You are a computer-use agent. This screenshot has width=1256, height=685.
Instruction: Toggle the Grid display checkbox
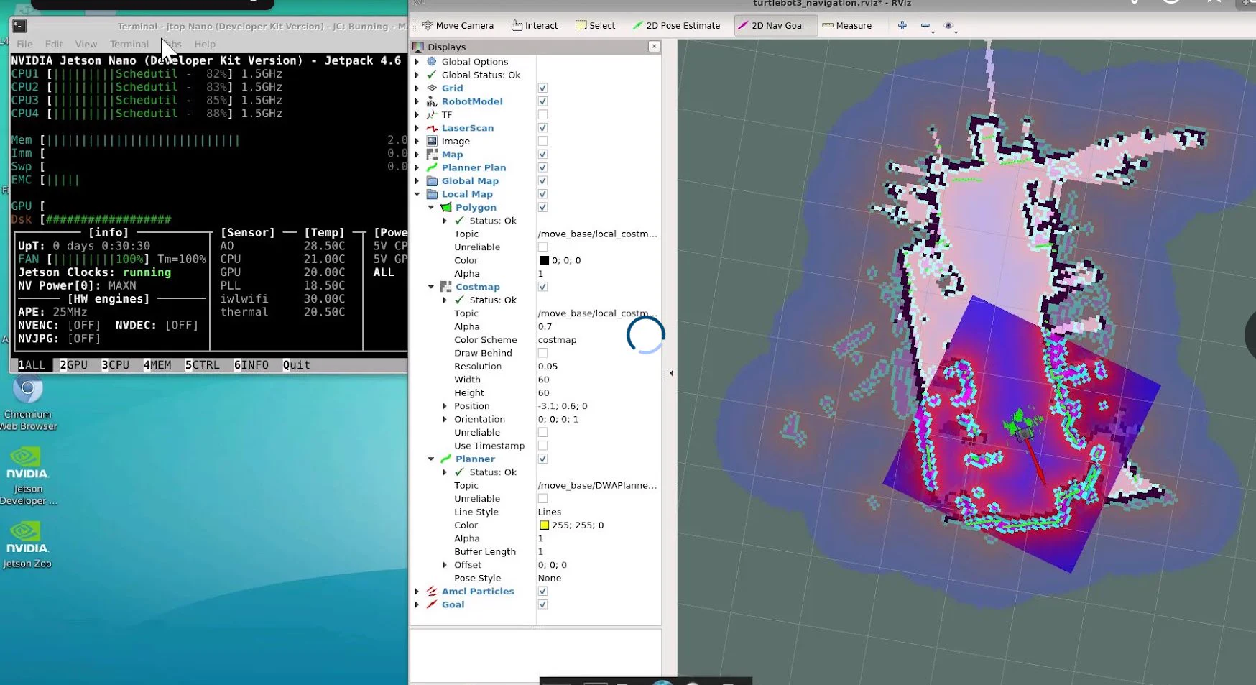coord(542,88)
